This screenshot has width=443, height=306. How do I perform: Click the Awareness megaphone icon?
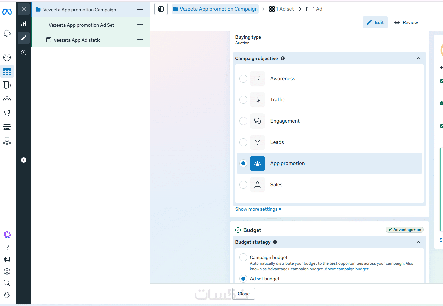pyautogui.click(x=258, y=79)
